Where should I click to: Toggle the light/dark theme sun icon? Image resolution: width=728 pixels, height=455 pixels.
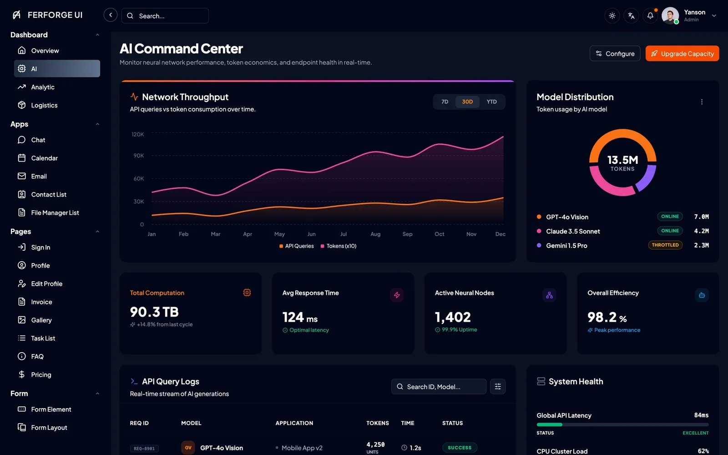pyautogui.click(x=612, y=15)
